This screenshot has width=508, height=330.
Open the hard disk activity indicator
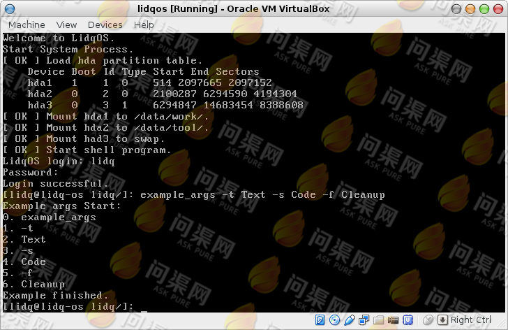click(320, 320)
